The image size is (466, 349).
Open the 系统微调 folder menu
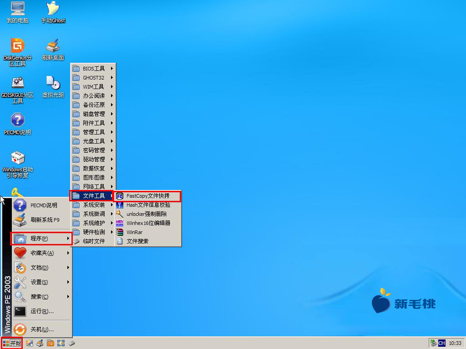tap(93, 214)
